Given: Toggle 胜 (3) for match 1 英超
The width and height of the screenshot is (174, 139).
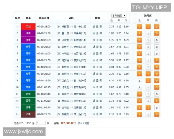Looking at the screenshot, I should tap(139, 27).
